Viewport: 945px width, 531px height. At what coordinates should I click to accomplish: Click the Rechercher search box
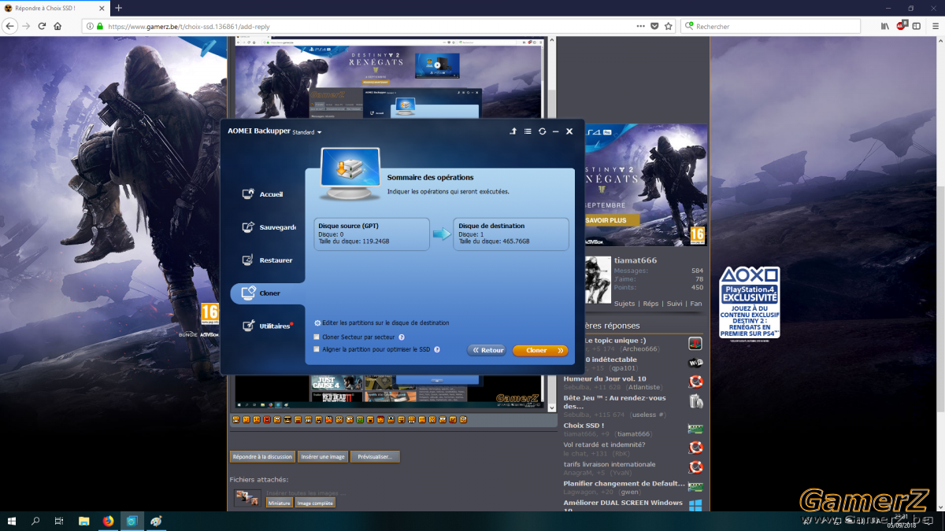point(770,26)
